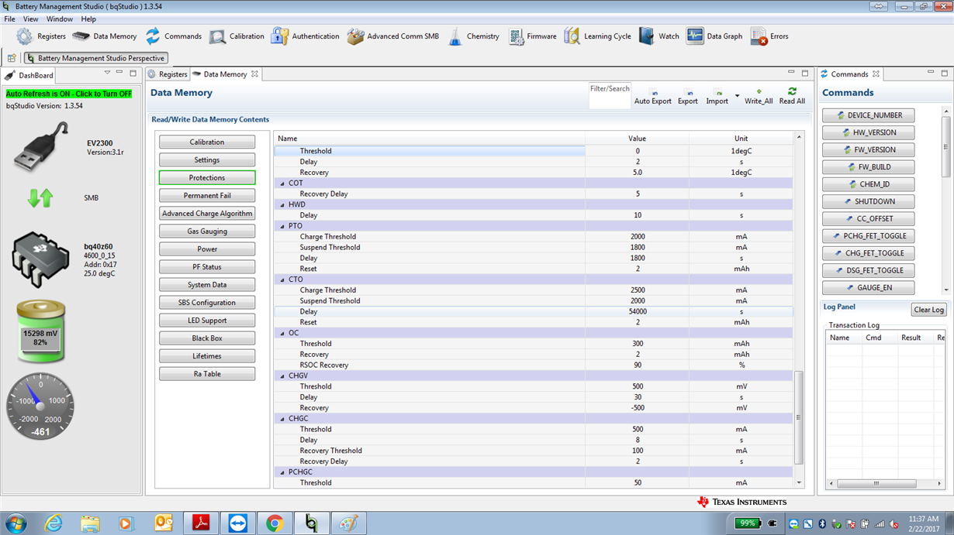Screen dimensions: 954x535
Task: Click the Data Memory vertical scrollbar
Action: 799,417
